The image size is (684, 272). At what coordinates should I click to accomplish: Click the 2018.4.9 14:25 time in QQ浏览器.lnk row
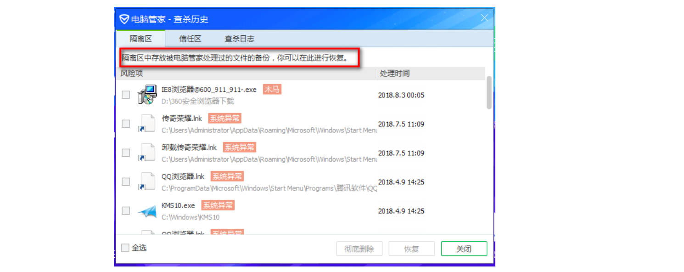tap(401, 182)
